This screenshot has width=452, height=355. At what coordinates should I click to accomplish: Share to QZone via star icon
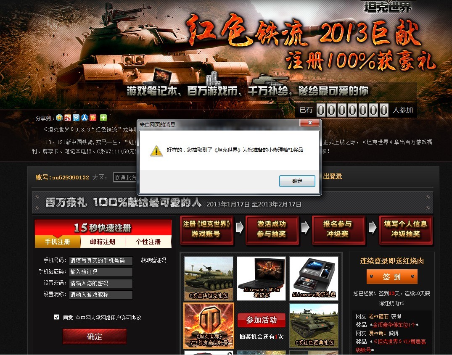(x=59, y=118)
